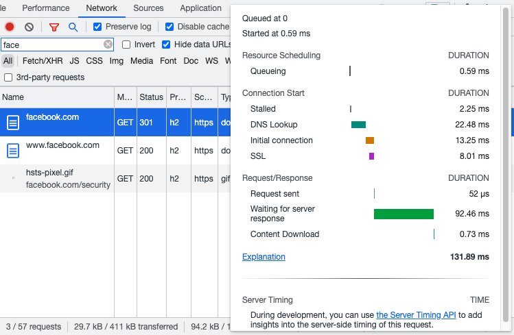Clear the network log
The height and width of the screenshot is (335, 514).
click(30, 27)
